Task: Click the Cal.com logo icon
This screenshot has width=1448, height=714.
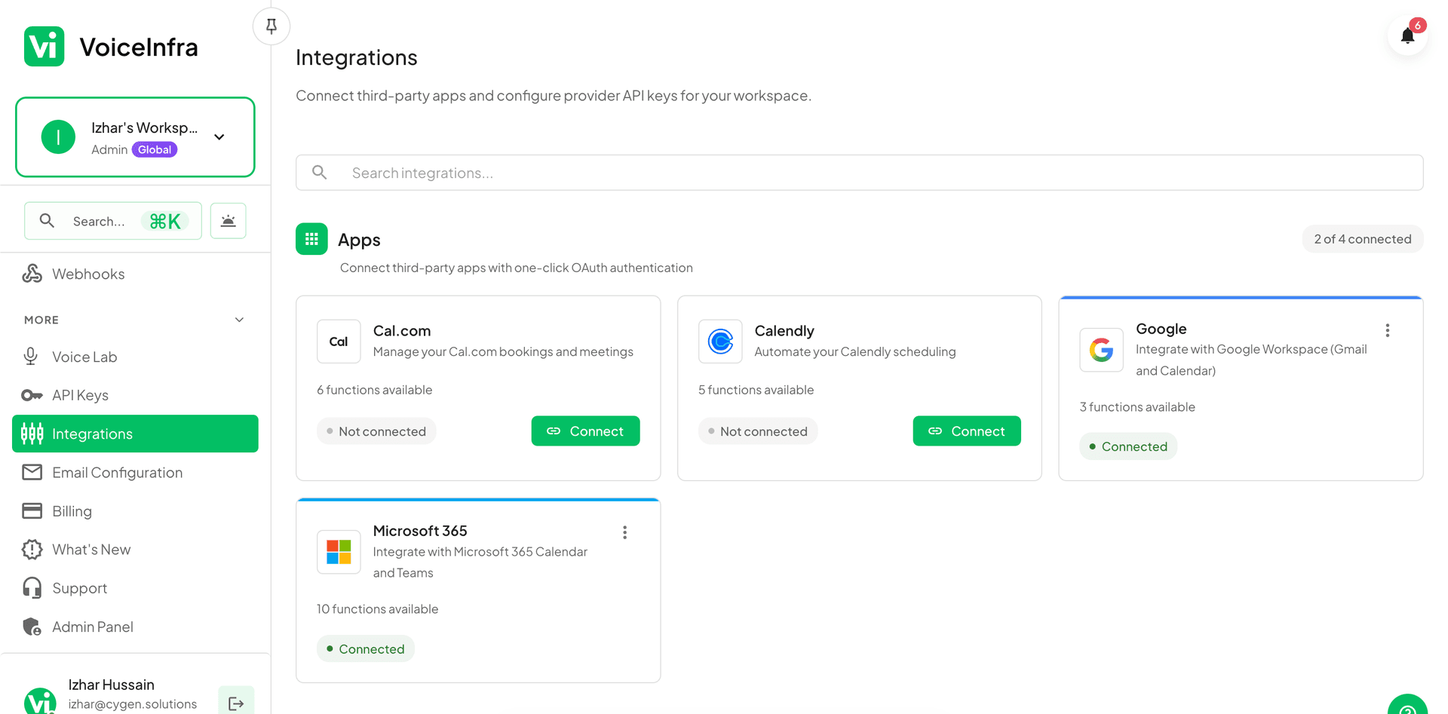Action: (339, 342)
